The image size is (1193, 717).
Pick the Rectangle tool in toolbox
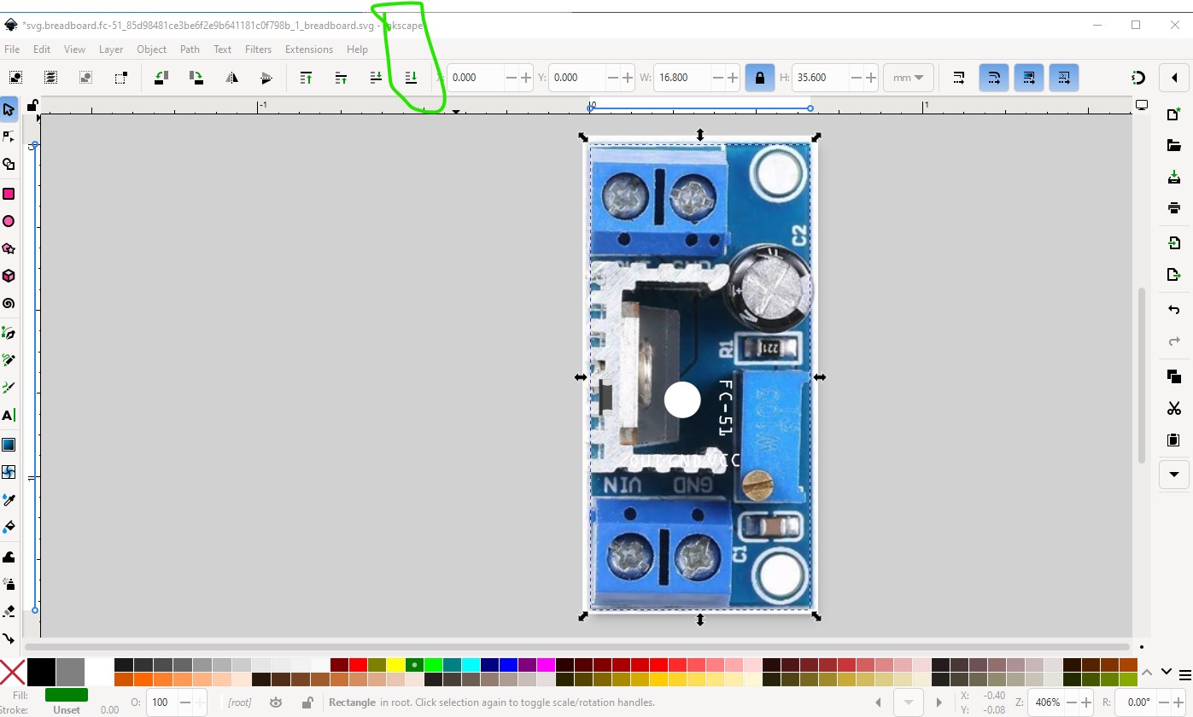tap(9, 194)
